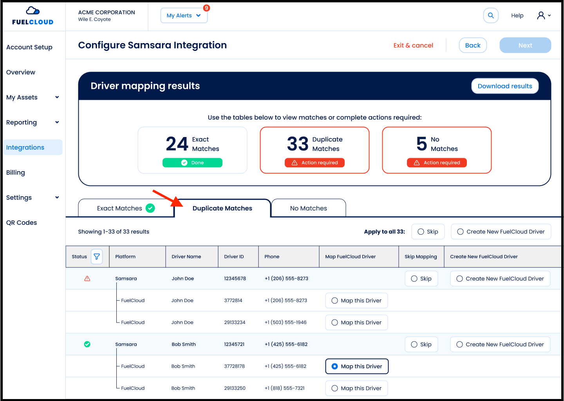Open the My Alerts dropdown
Image resolution: width=564 pixels, height=401 pixels.
pos(184,15)
